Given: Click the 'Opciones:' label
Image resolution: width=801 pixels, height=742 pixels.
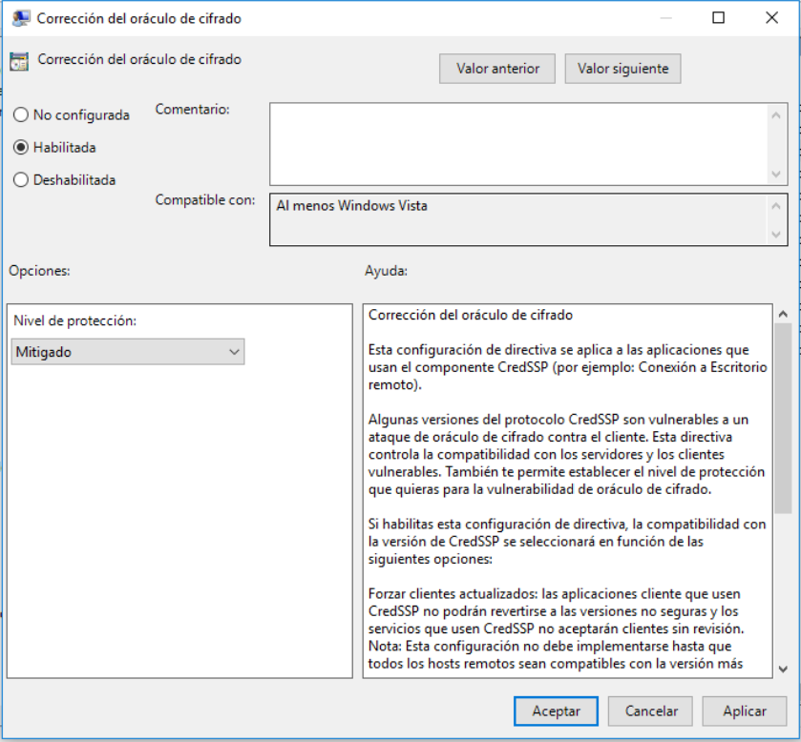Looking at the screenshot, I should click(39, 271).
